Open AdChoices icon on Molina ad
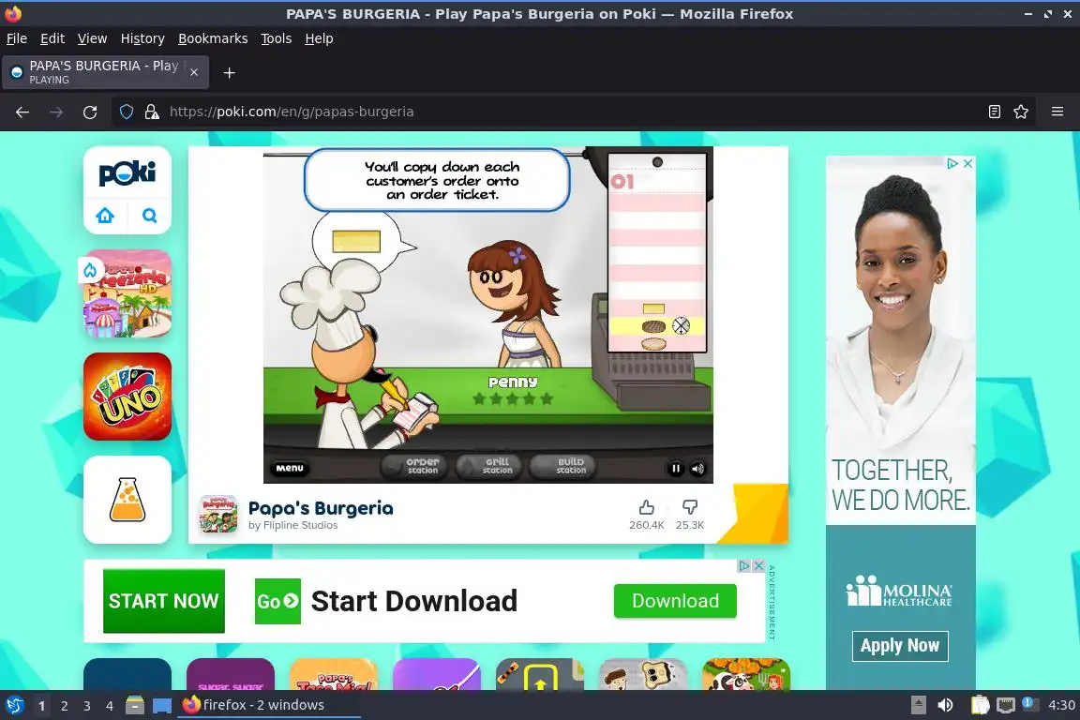 pos(952,163)
